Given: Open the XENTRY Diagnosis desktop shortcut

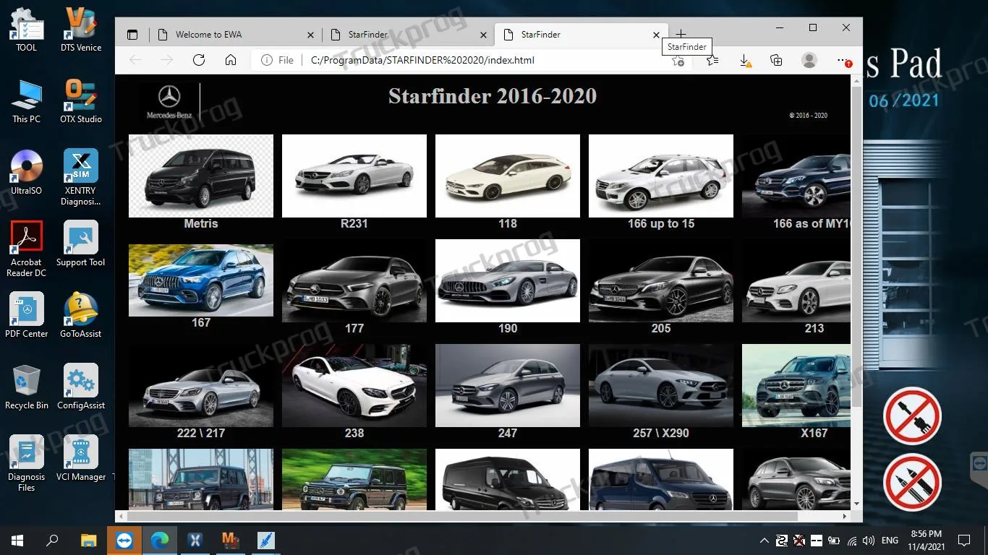Looking at the screenshot, I should [81, 177].
